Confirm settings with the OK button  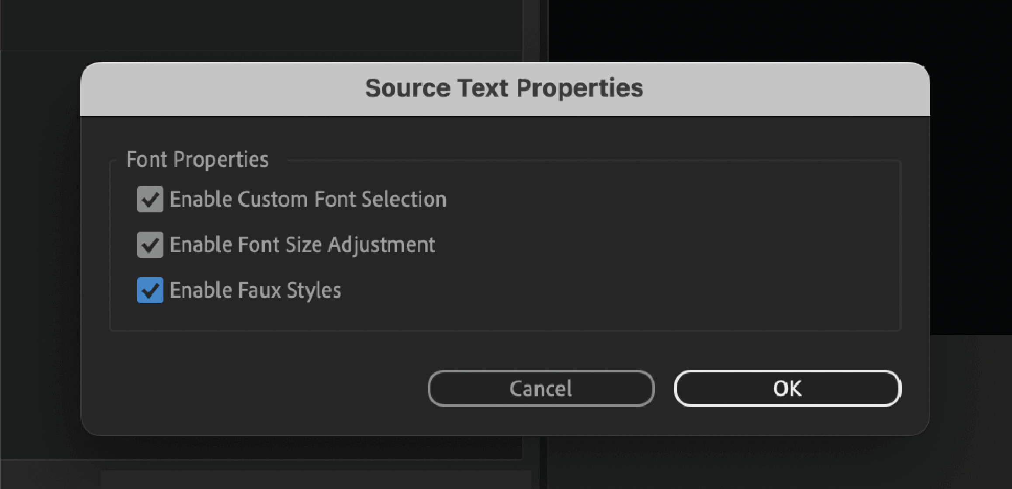point(787,388)
